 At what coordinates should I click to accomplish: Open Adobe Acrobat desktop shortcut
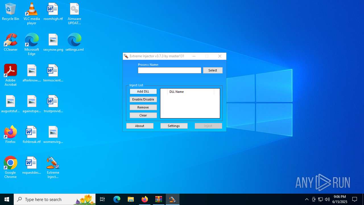(11, 75)
